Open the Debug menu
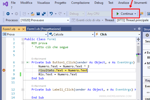Image resolution: width=150 pixels, height=100 pixels. pos(99,2)
